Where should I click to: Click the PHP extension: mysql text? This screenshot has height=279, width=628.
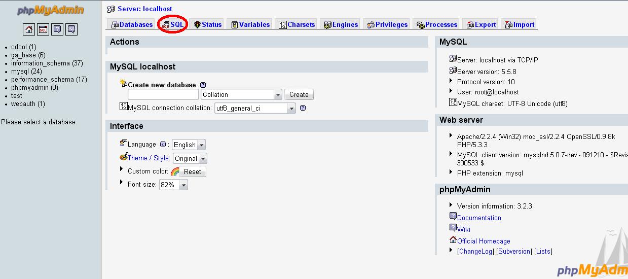point(490,173)
